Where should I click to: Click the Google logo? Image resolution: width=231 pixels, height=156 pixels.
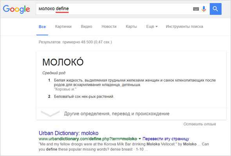16,9
